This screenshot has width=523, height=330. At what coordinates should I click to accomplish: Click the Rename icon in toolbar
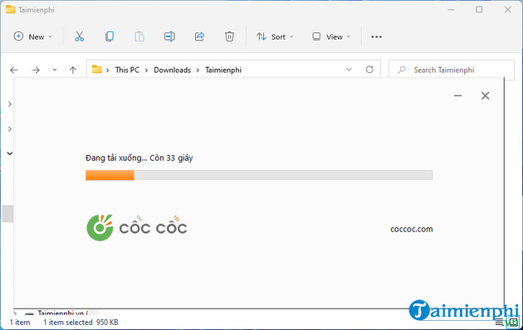169,36
